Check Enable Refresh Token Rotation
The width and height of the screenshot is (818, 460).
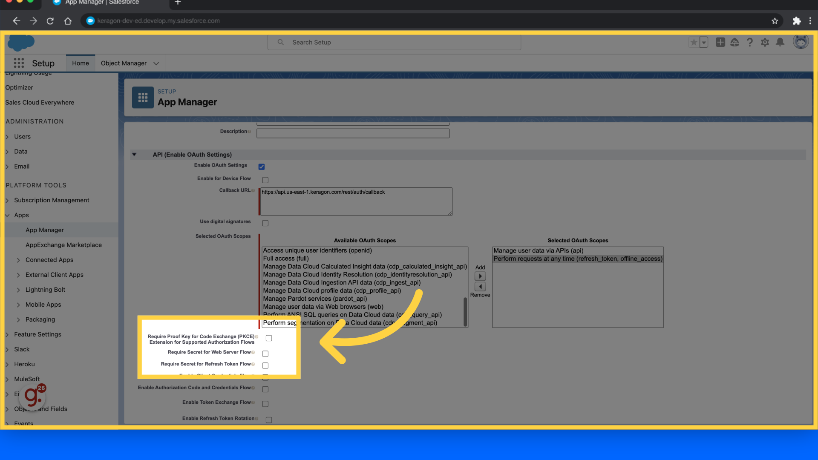[x=269, y=420]
